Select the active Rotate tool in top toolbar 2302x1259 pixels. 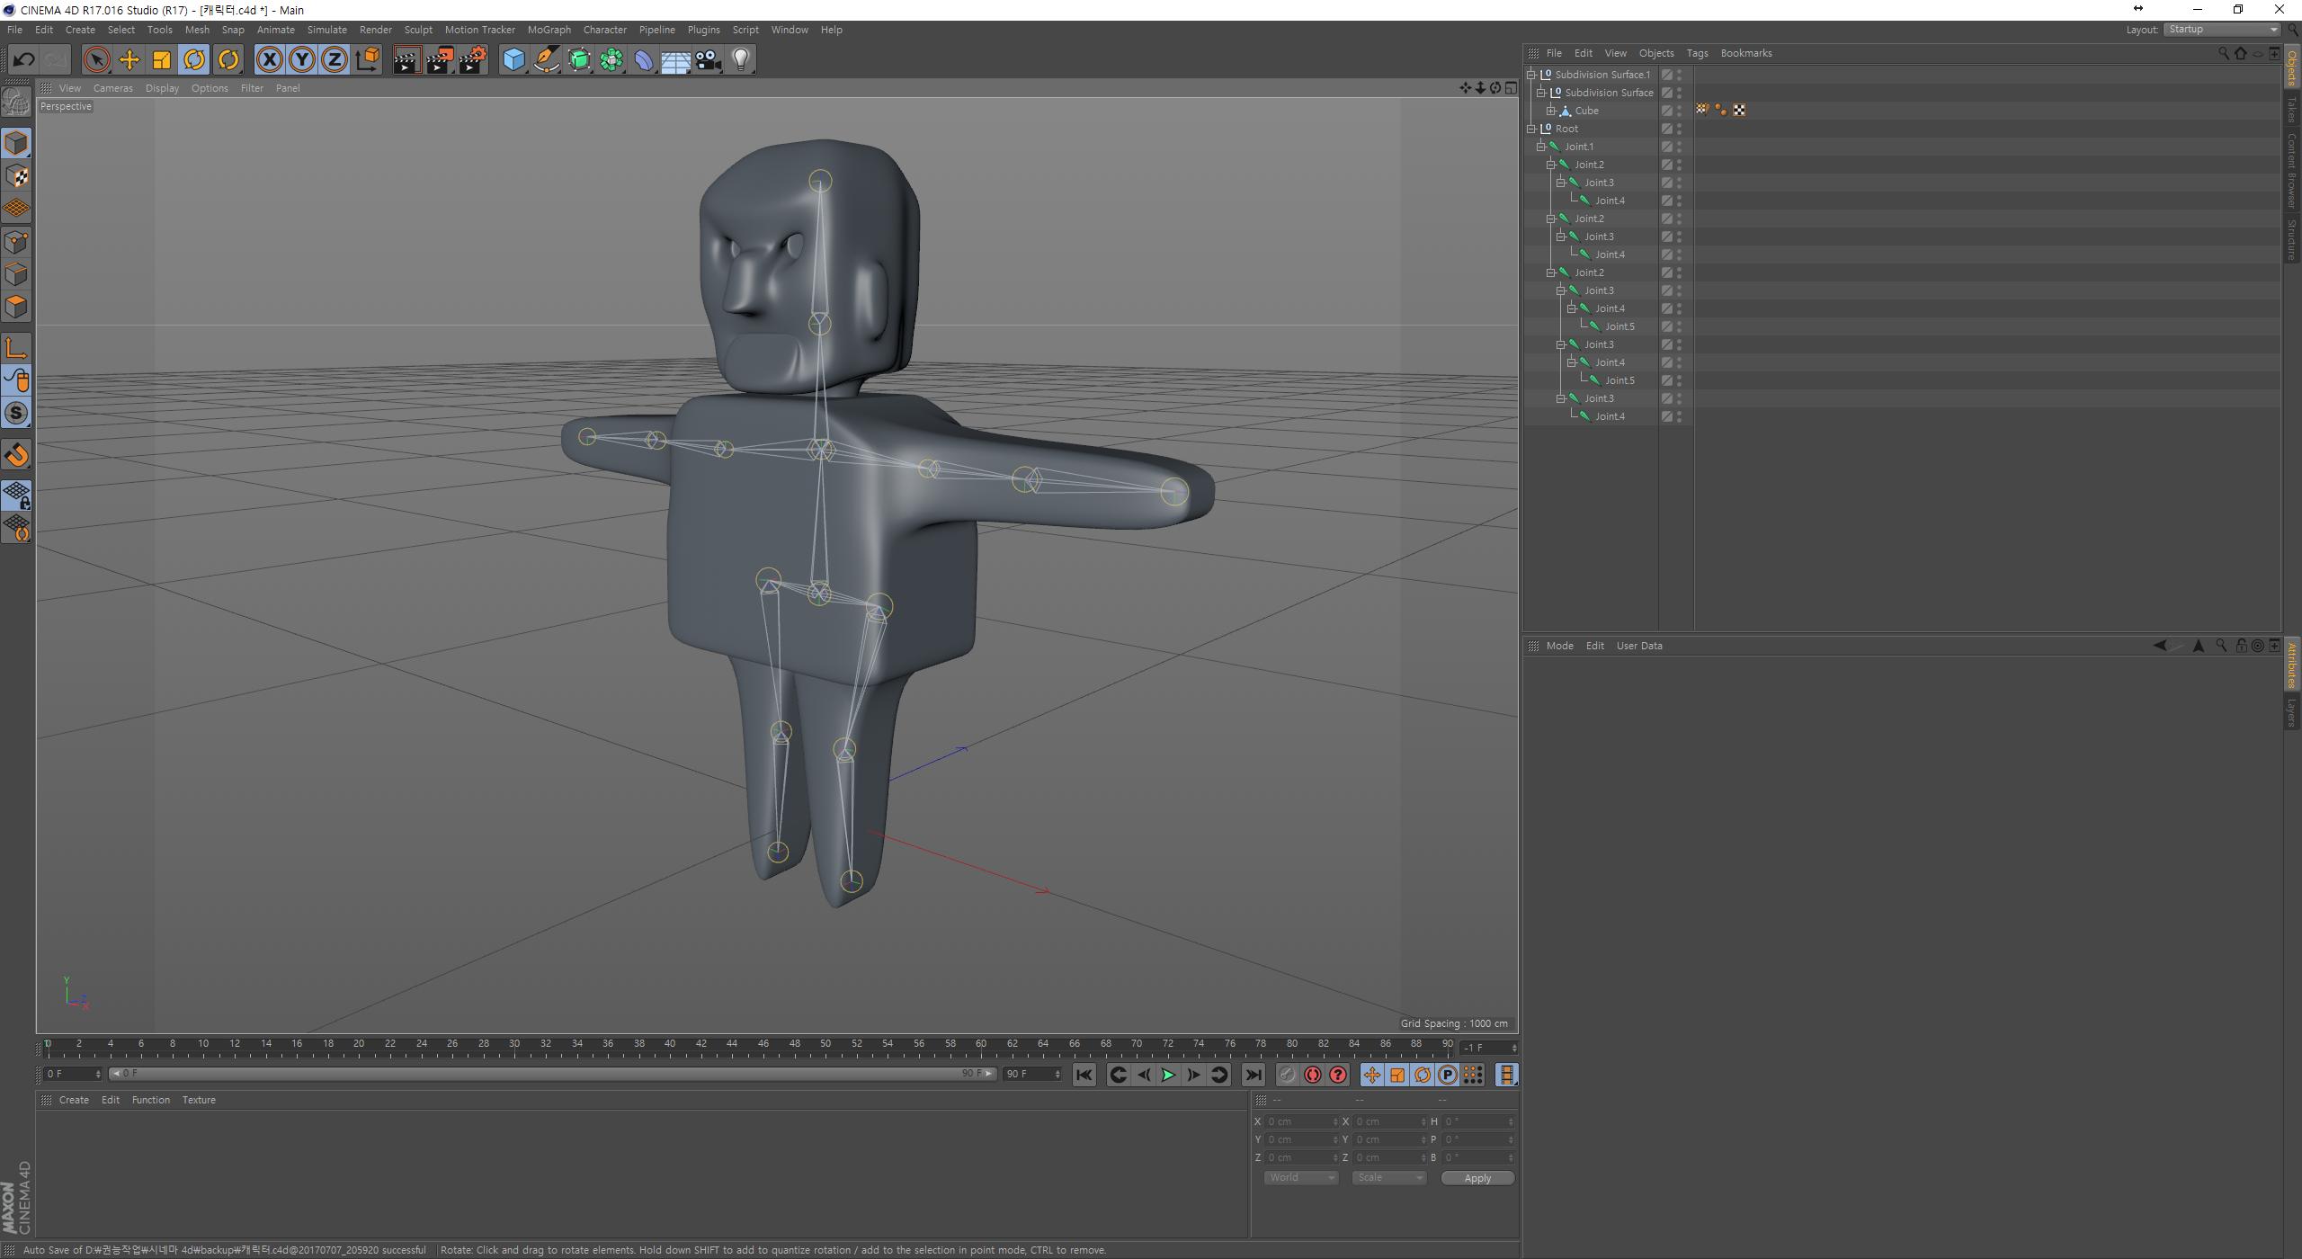point(194,60)
